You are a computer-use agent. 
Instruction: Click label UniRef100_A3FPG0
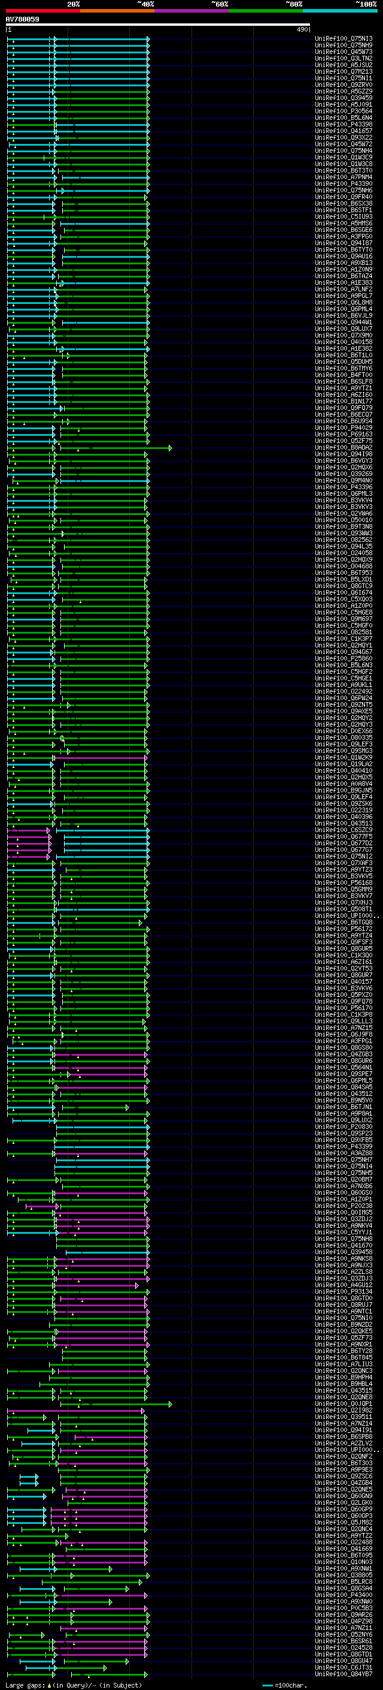pyautogui.click(x=344, y=236)
